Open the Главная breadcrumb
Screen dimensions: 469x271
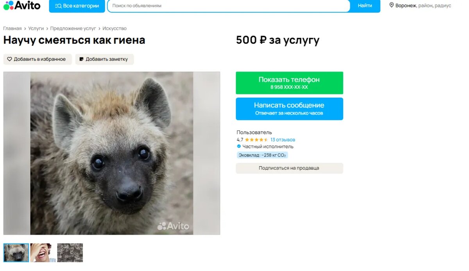coord(13,29)
